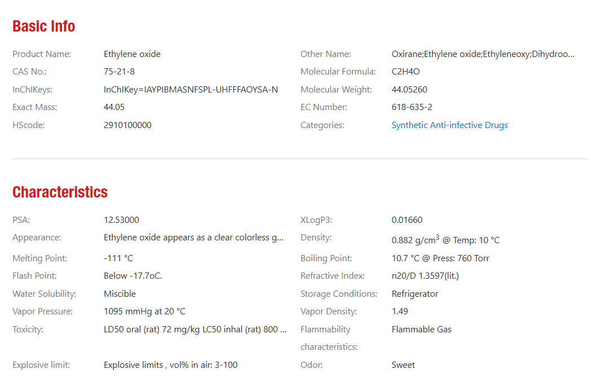Click the Flammable Gas value

tap(421, 330)
